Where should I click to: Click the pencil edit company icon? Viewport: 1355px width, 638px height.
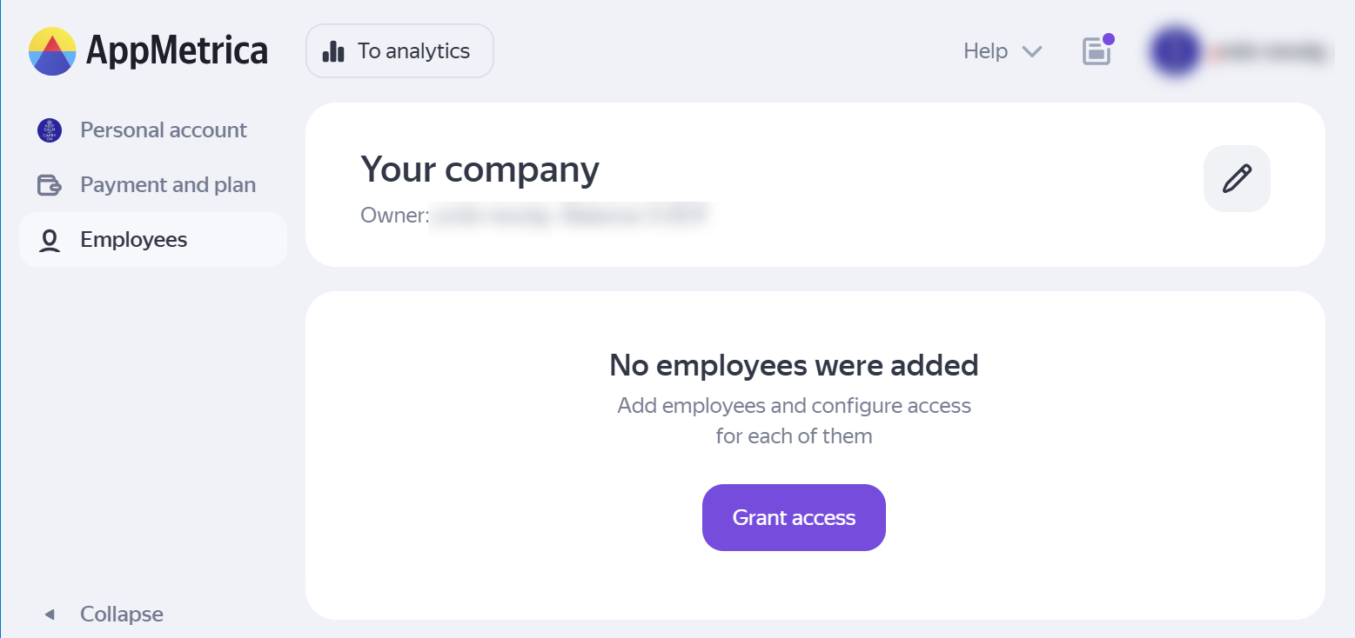coord(1237,178)
